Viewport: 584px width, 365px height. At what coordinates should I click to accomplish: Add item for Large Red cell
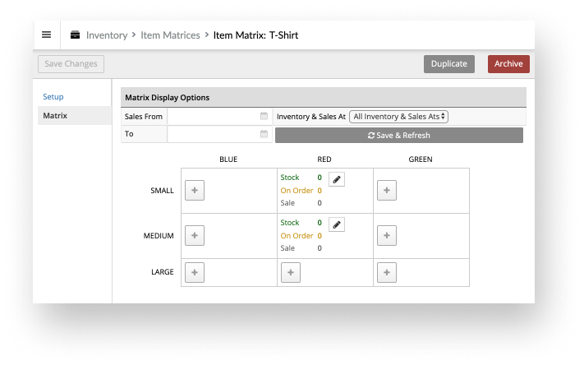point(291,273)
